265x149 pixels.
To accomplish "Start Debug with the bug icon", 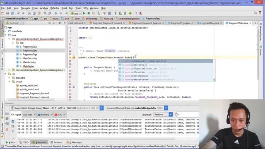I will (x=89, y=13).
